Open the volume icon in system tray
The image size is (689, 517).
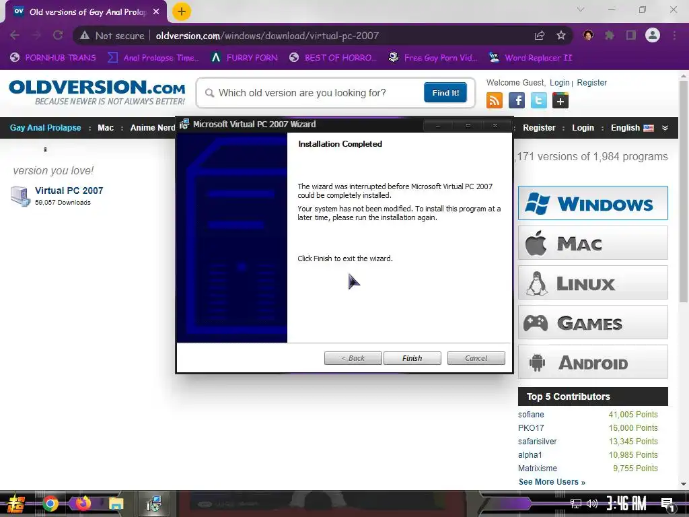tap(592, 504)
